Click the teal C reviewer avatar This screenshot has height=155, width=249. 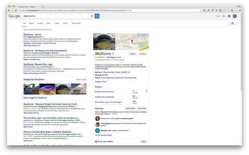point(97,131)
